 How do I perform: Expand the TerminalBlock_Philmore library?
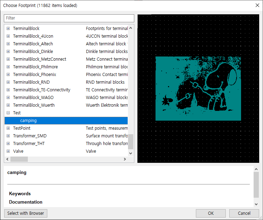pyautogui.click(x=8, y=67)
